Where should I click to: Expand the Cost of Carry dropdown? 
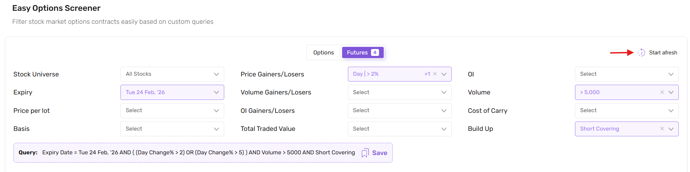pyautogui.click(x=626, y=111)
